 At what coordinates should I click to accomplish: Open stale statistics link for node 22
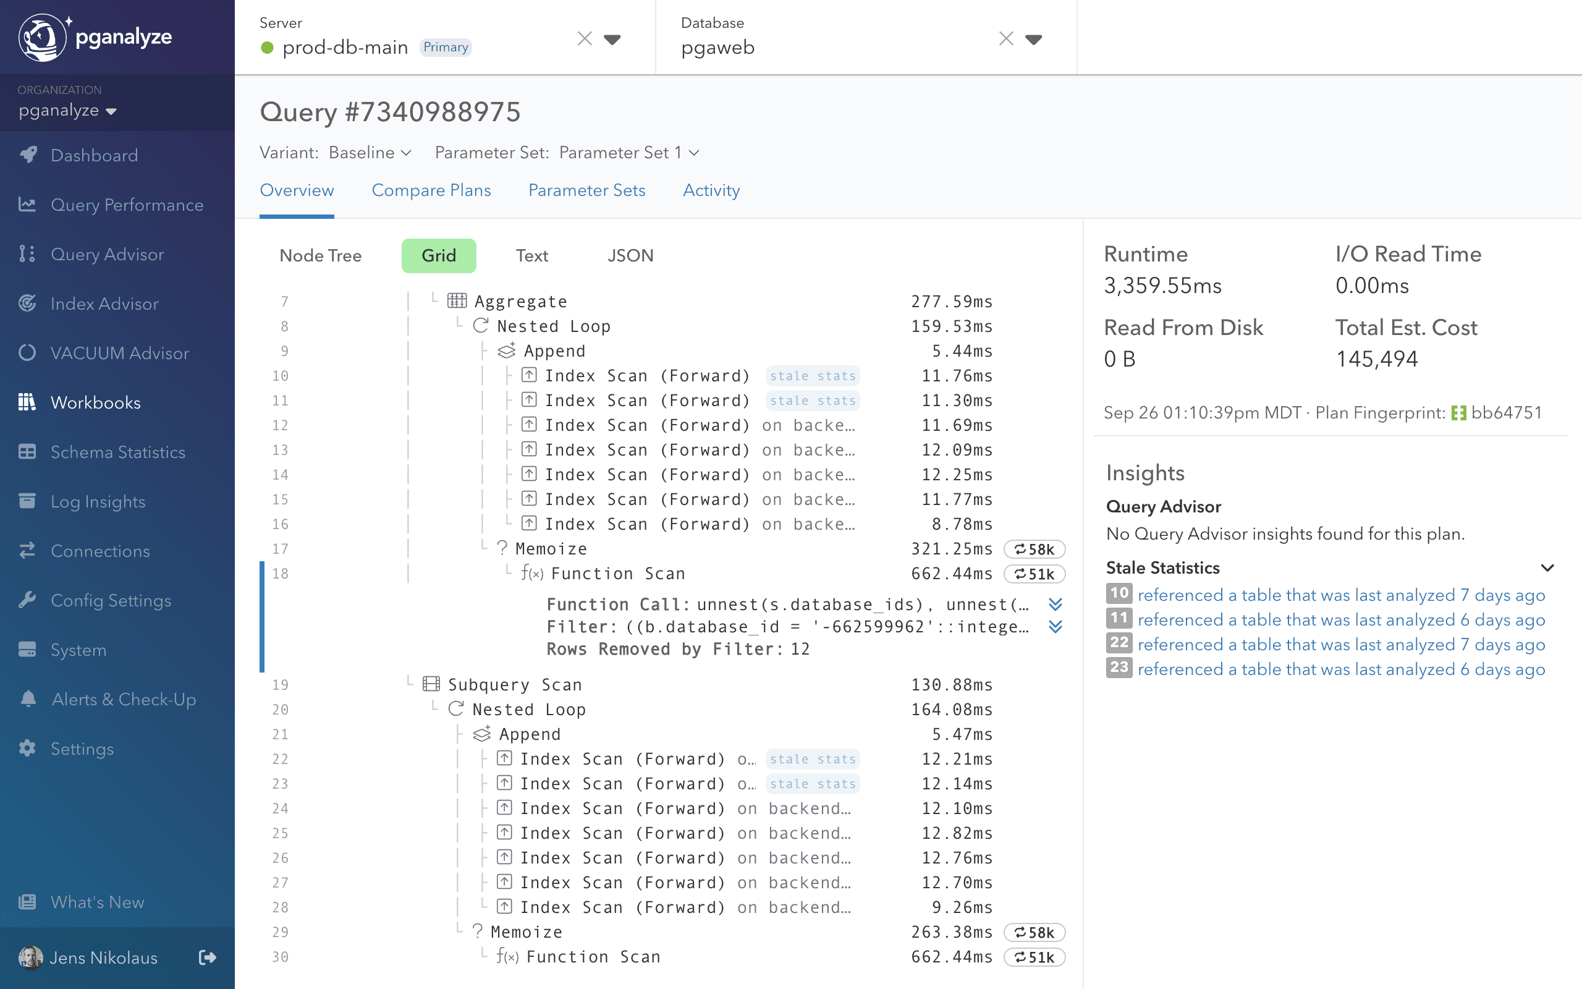pos(1341,644)
